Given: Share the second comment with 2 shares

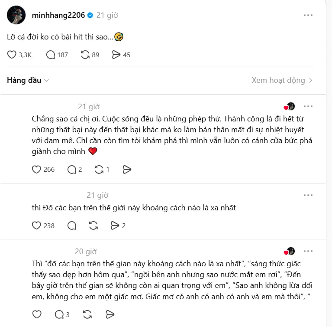Looking at the screenshot, I should point(115,226).
